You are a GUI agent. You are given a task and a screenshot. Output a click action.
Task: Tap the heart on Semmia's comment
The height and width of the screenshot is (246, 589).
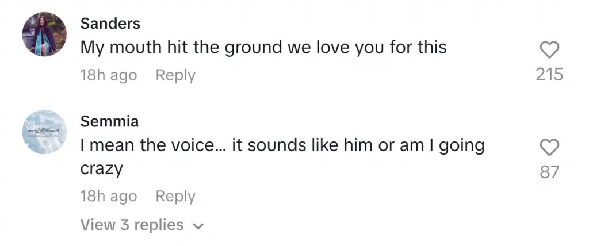coord(550,148)
